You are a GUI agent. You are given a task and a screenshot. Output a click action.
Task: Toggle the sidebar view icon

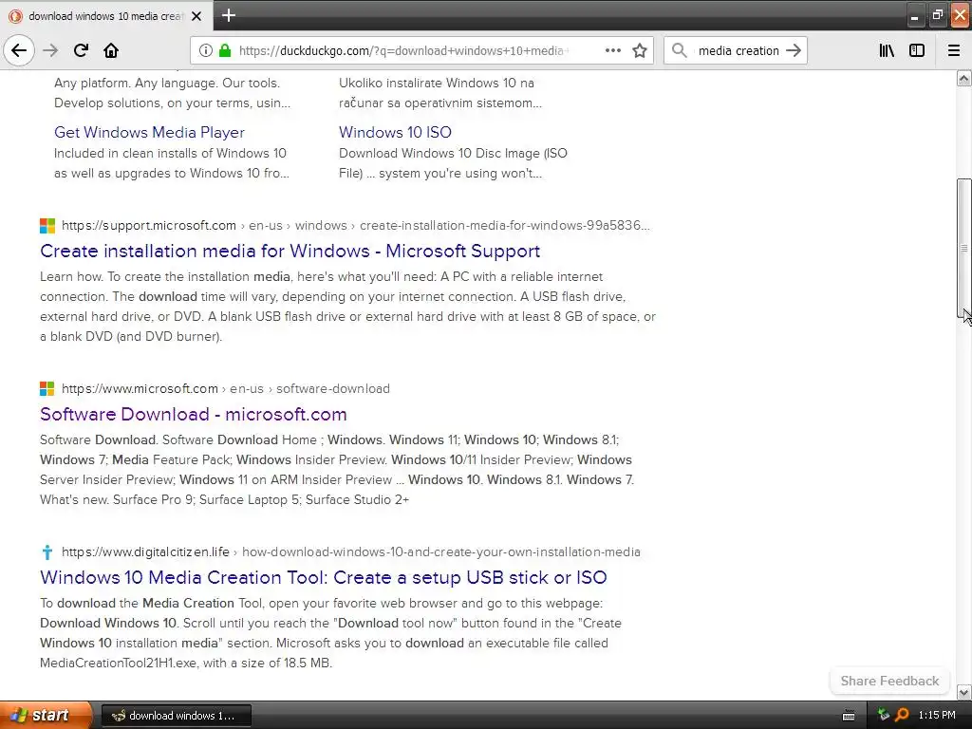tap(917, 50)
